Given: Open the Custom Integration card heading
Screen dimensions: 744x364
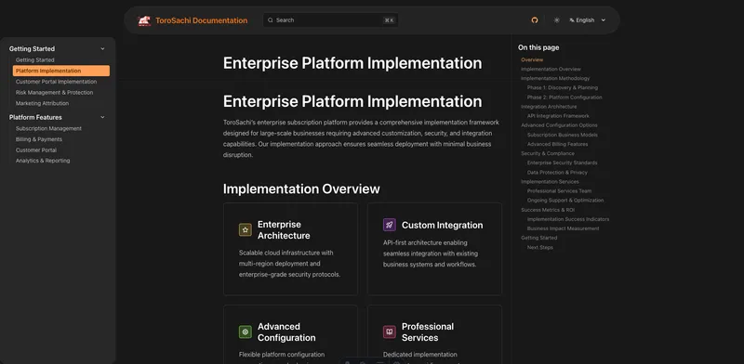Looking at the screenshot, I should coord(443,225).
